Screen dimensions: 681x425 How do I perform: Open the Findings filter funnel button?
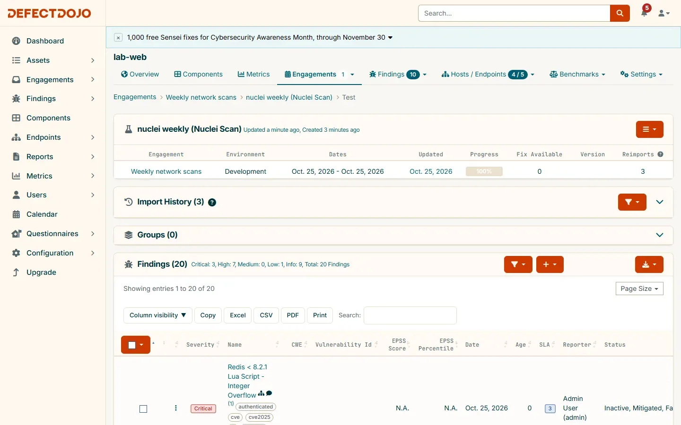[x=518, y=264]
